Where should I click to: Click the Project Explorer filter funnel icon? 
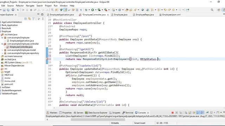point(33,19)
